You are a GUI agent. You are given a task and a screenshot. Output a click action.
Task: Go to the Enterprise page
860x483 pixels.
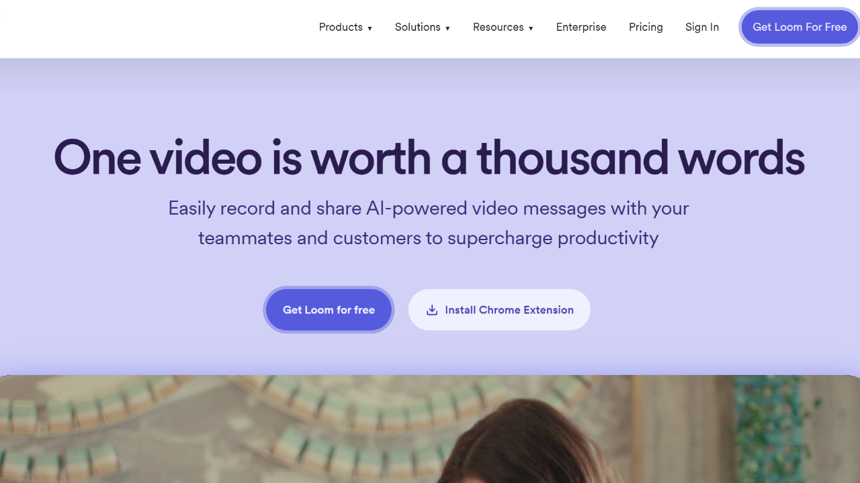point(581,27)
